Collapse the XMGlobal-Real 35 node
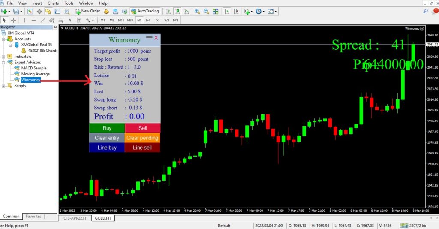Viewport: 439px width, 229px height. [x=10, y=45]
